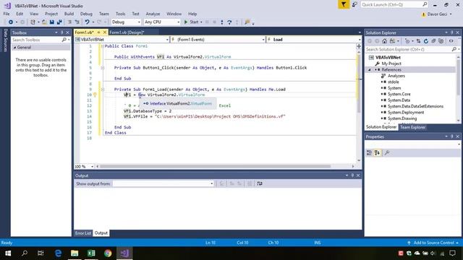The height and width of the screenshot is (260, 463).
Task: Select the stdole reference
Action: [393, 82]
